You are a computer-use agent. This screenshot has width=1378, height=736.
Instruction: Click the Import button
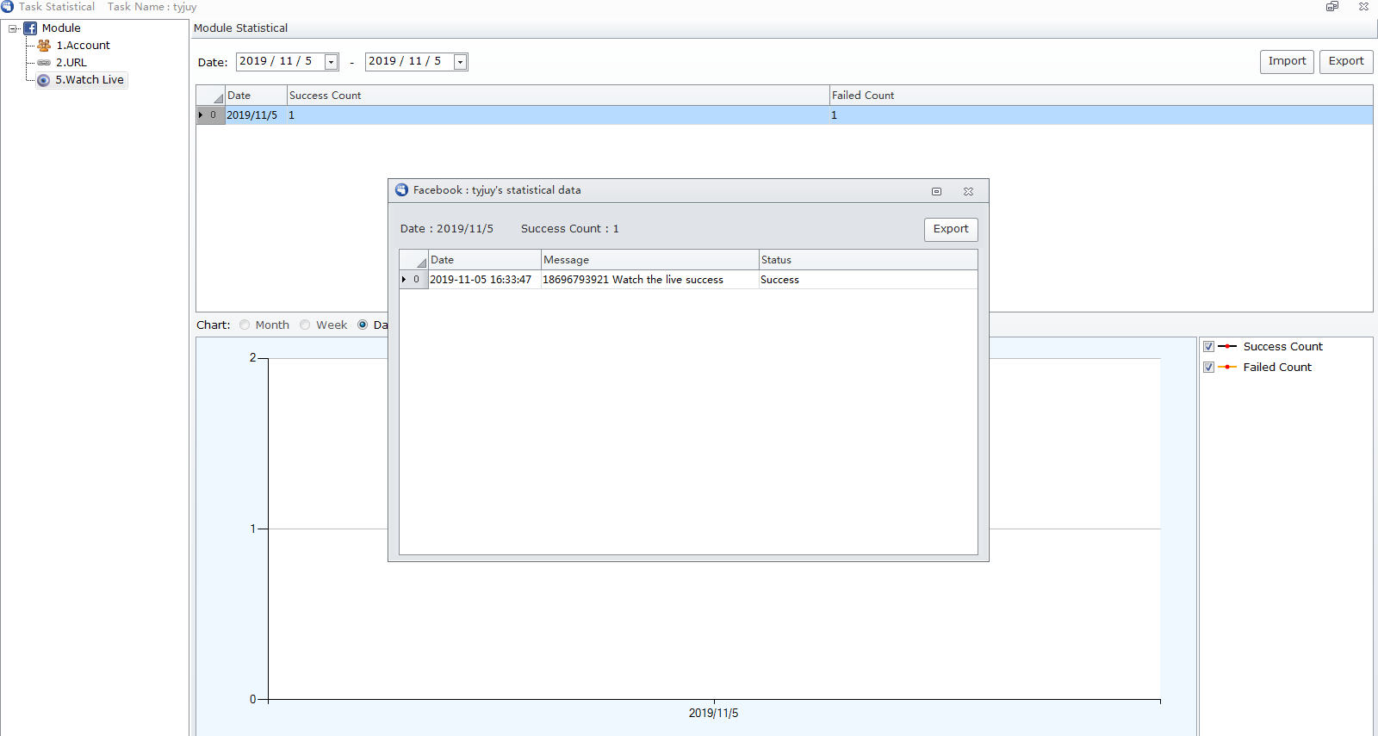[x=1287, y=62]
